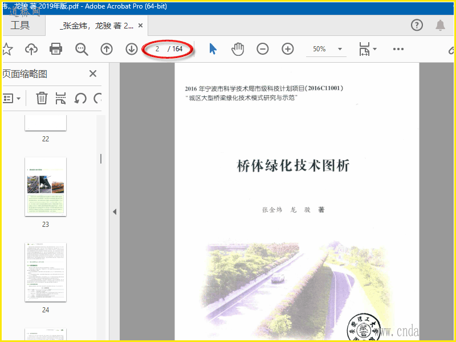Click the page number input field
The height and width of the screenshot is (342, 456).
tap(157, 49)
